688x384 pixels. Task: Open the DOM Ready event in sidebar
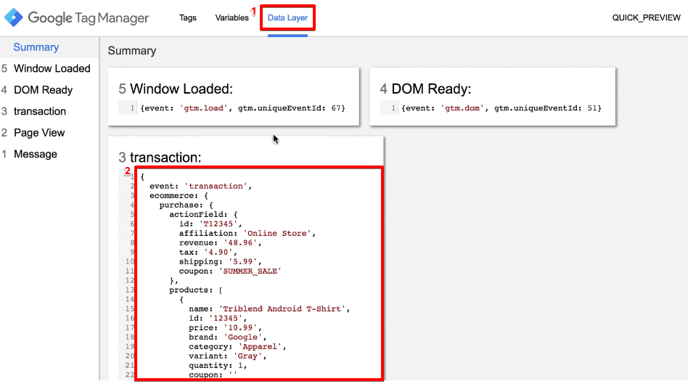tap(43, 90)
